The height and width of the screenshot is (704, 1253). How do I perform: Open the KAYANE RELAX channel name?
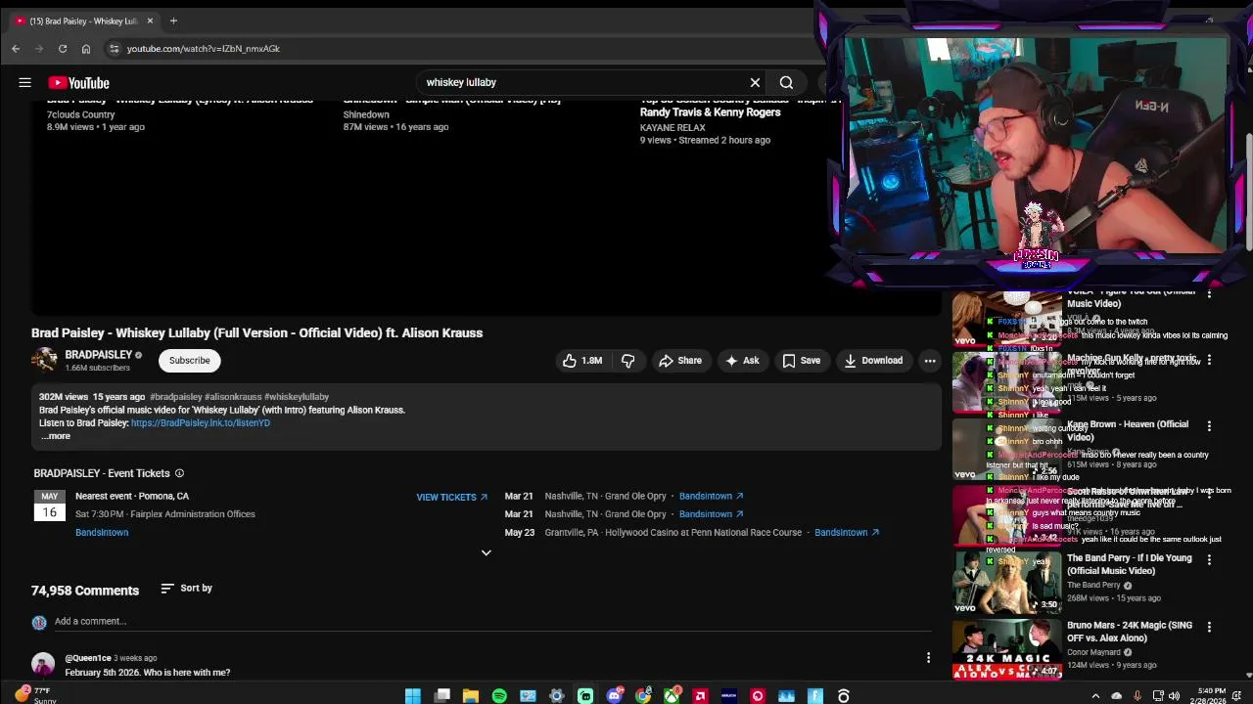673,128
